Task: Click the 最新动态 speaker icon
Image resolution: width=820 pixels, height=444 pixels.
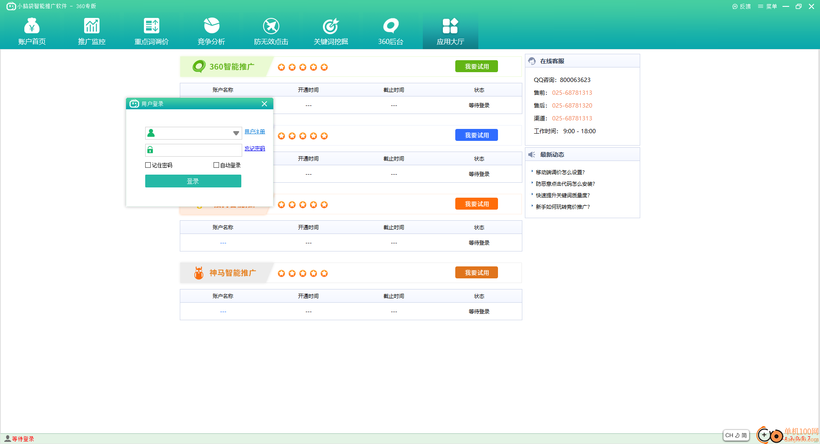Action: 532,155
